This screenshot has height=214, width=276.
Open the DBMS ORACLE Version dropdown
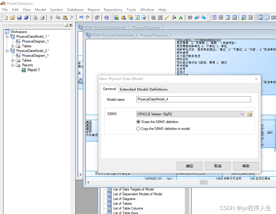[242, 114]
